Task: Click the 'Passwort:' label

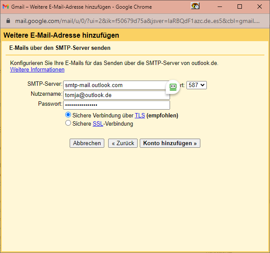Action: 50,104
